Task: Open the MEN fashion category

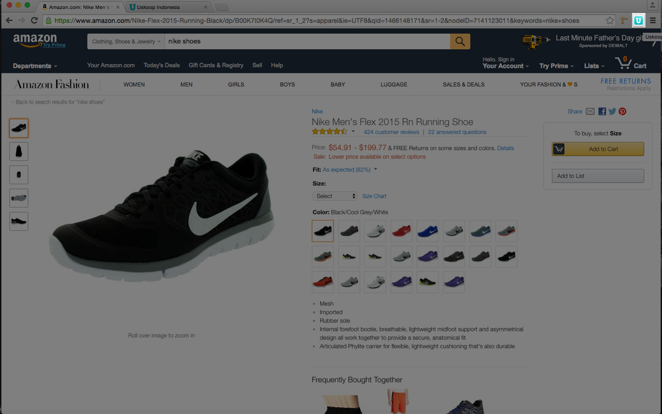Action: click(186, 84)
